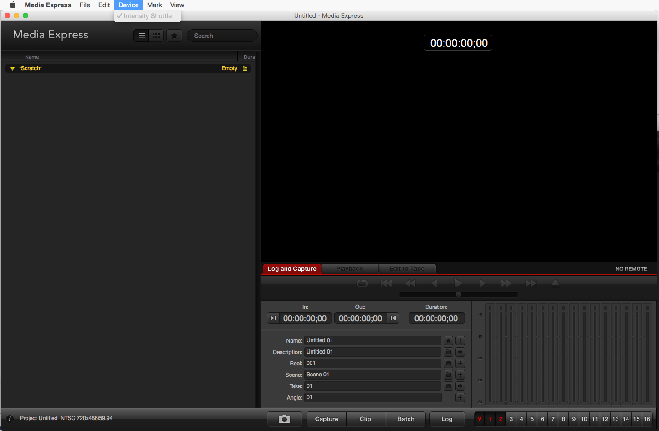This screenshot has height=431, width=659.
Task: Open the Media Express application menu
Action: pyautogui.click(x=48, y=5)
